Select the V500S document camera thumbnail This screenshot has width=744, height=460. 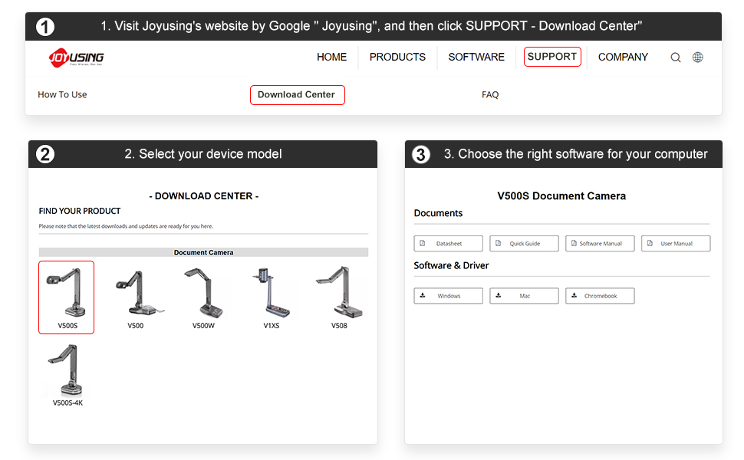[x=67, y=297]
